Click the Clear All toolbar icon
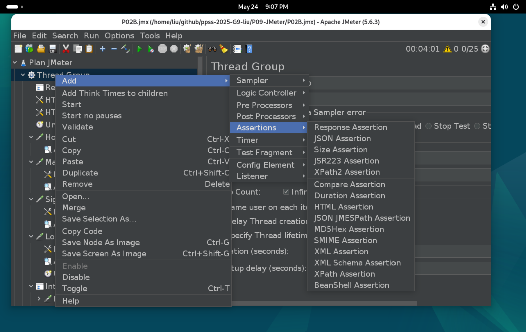 pyautogui.click(x=199, y=49)
